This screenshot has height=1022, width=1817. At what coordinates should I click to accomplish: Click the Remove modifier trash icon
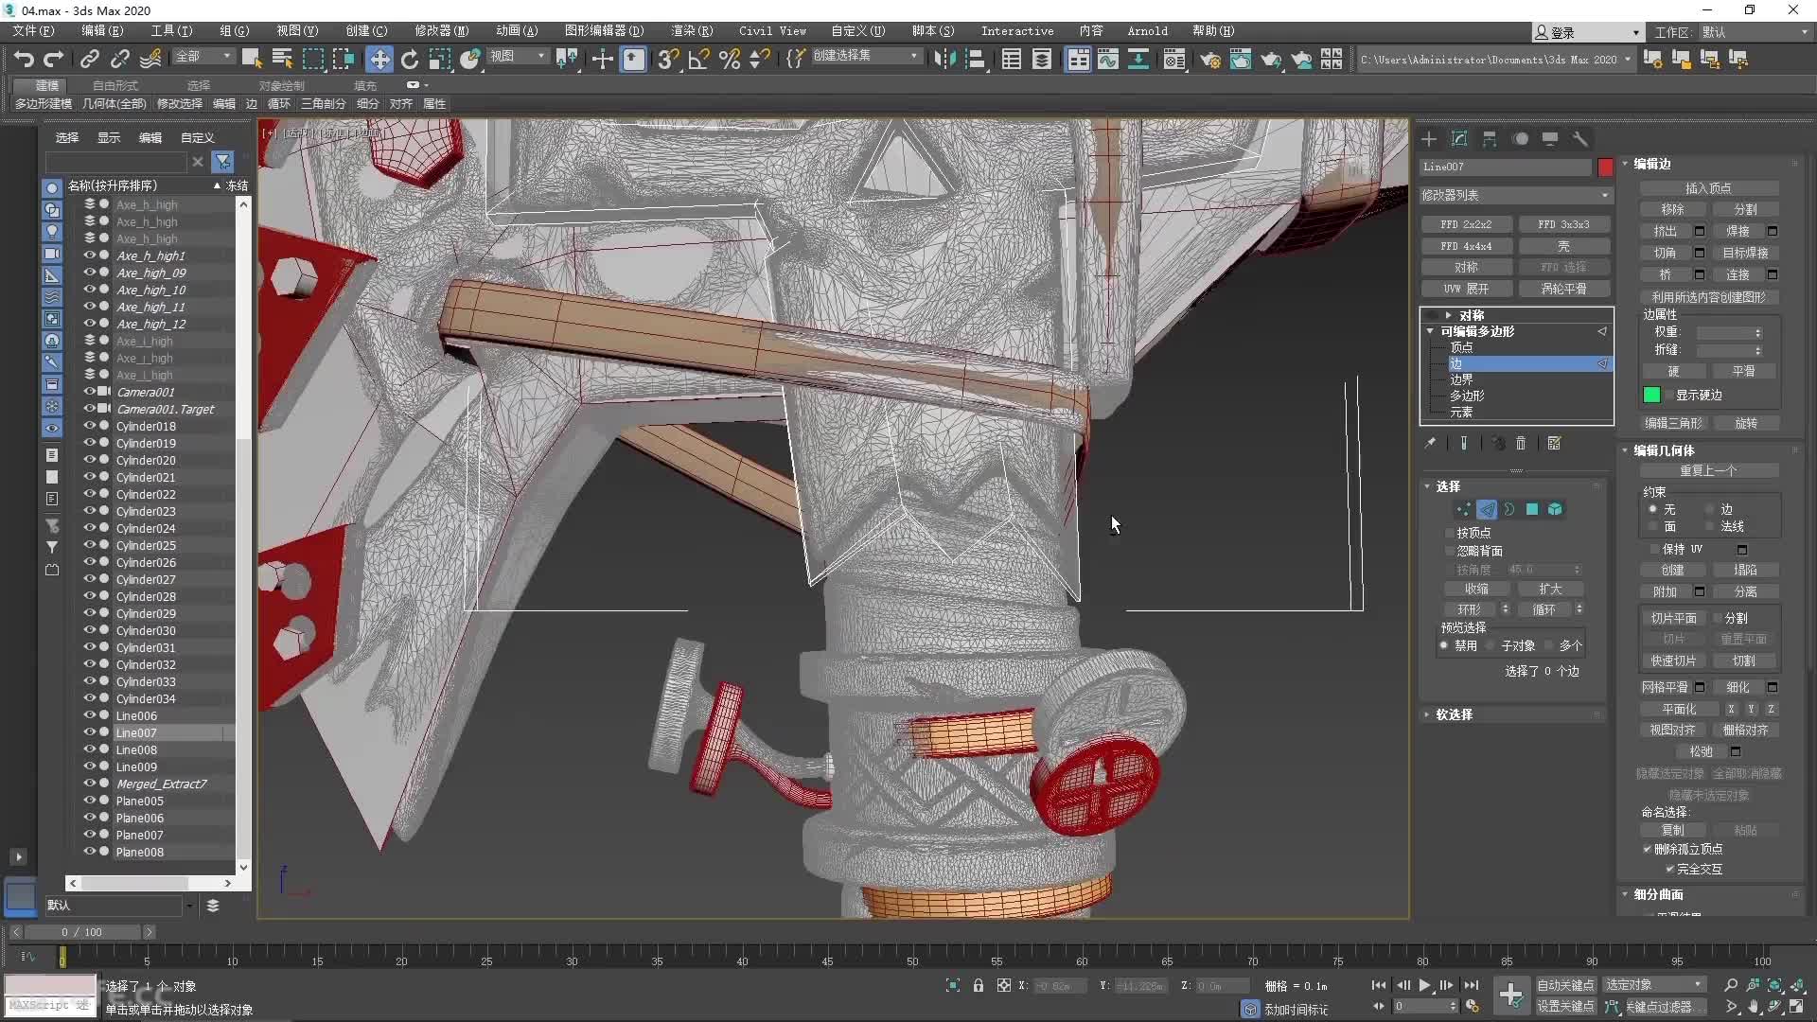tap(1521, 443)
